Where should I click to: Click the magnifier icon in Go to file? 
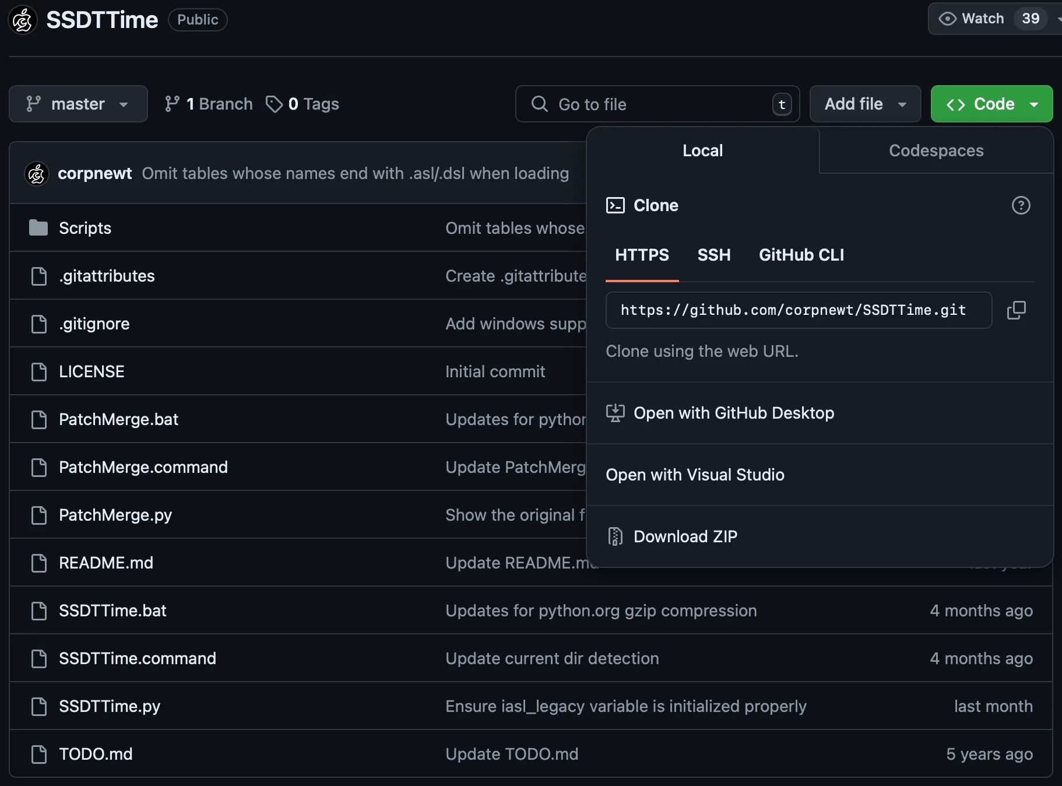(x=540, y=104)
